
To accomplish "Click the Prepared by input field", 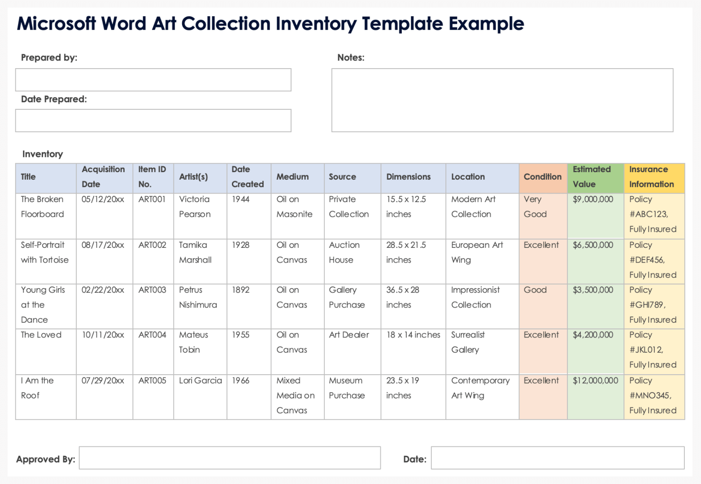I will [153, 80].
